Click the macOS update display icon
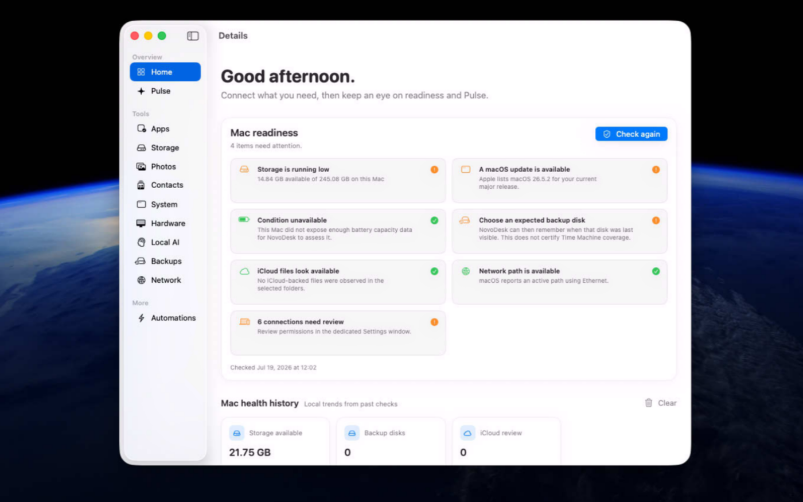 point(466,169)
